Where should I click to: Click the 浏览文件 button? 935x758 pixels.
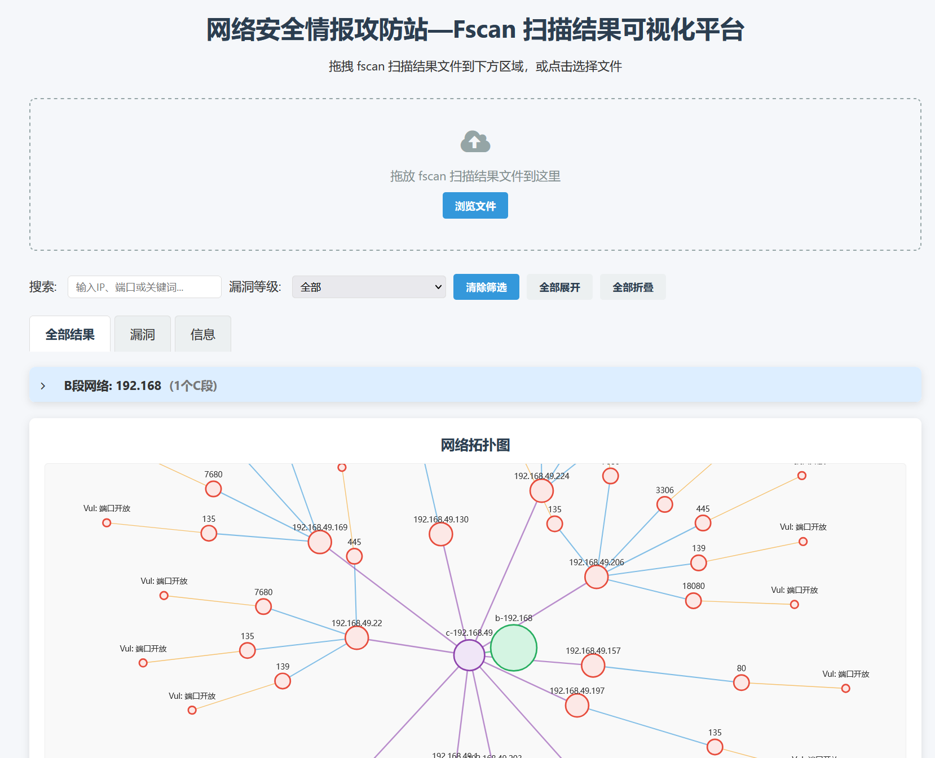475,206
